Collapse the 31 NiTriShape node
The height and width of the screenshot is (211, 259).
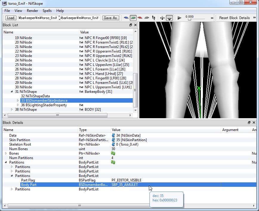pos(12,92)
